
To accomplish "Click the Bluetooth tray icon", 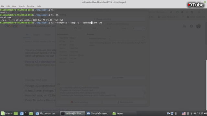I will point(176,113).
